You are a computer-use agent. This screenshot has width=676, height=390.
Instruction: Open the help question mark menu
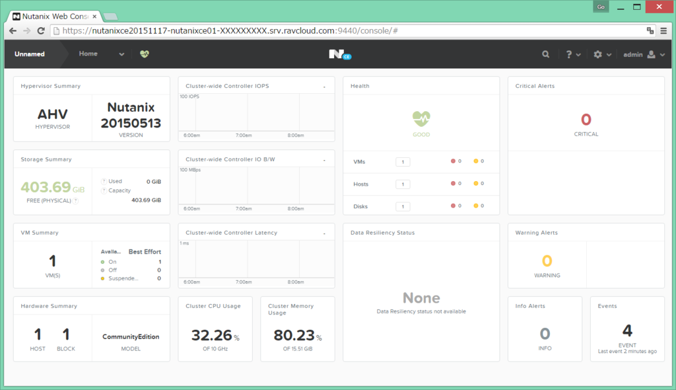[x=573, y=54]
